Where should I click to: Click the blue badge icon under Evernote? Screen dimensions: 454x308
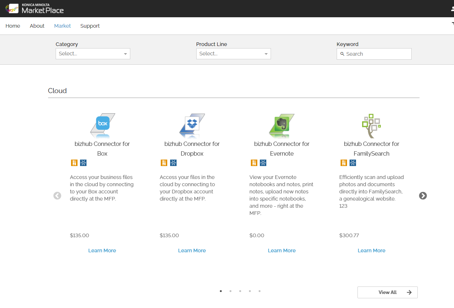(x=263, y=163)
